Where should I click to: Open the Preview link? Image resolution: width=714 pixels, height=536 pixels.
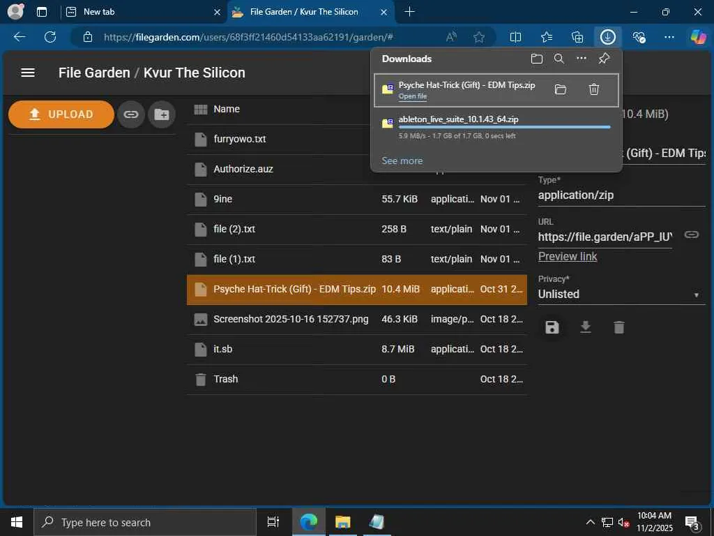(x=568, y=257)
